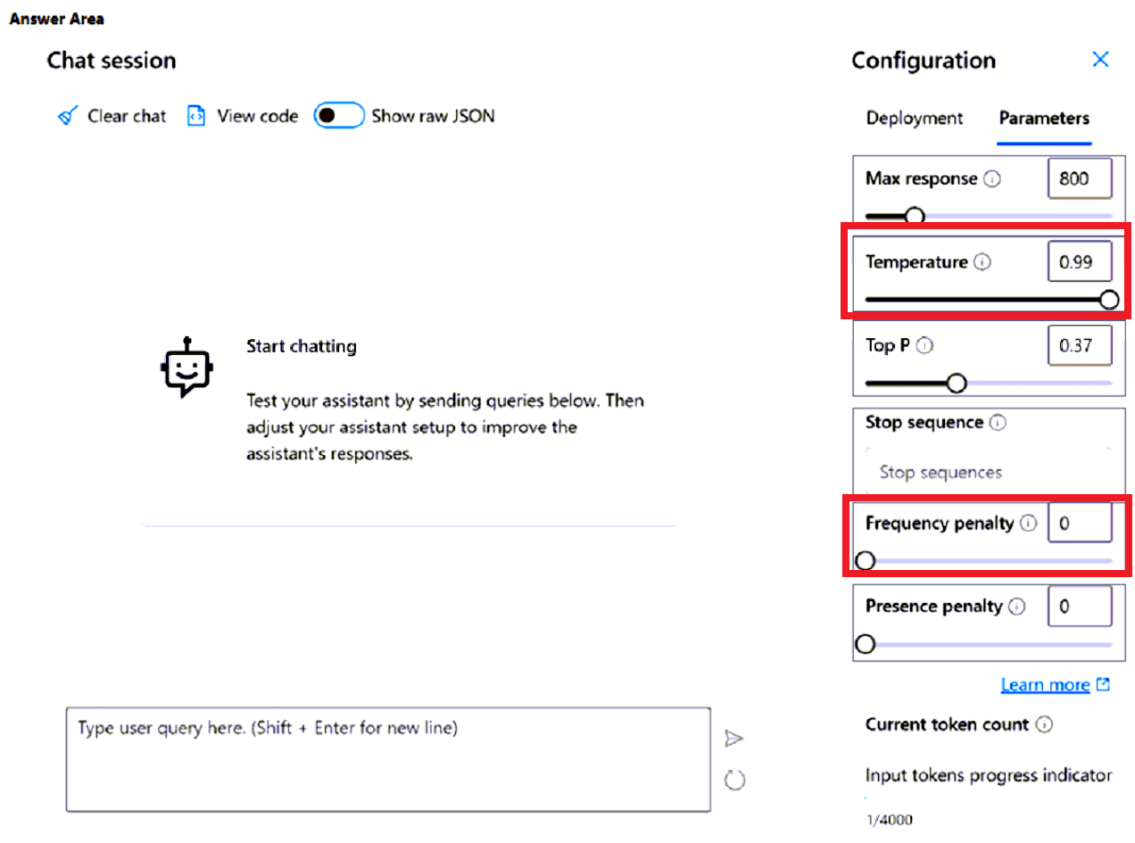Click the Current token count info icon
The image size is (1135, 843).
[x=1045, y=724]
